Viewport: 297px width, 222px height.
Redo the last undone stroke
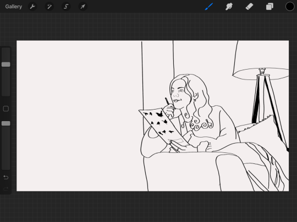coord(6,189)
